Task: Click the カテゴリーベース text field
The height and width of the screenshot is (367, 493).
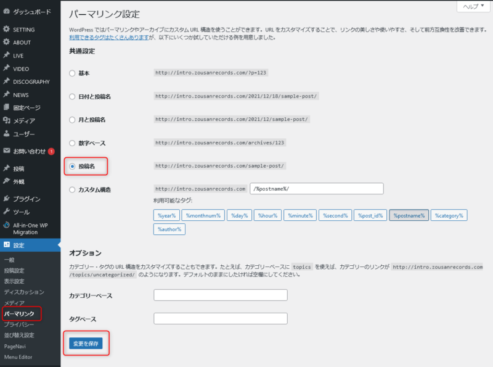Action: (220, 295)
